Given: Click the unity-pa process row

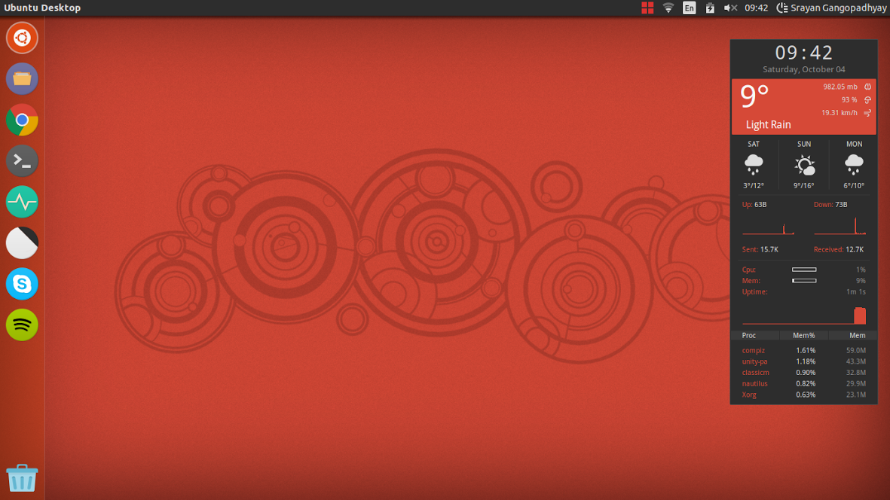Looking at the screenshot, I should (x=804, y=361).
